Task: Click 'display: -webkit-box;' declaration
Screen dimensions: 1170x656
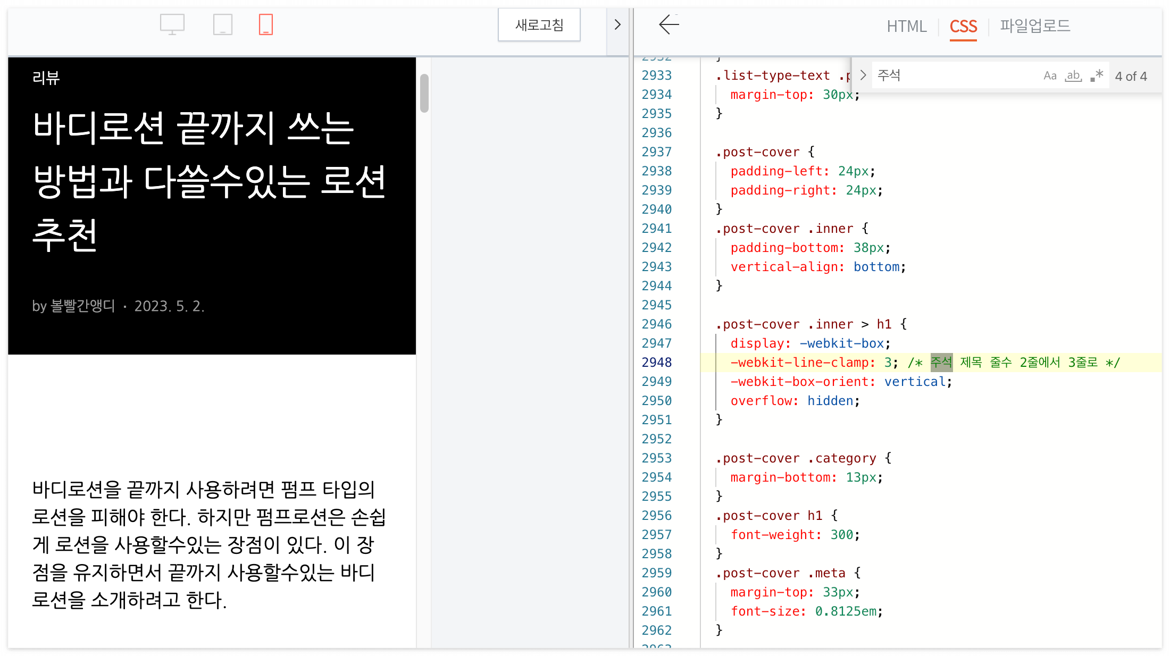Action: pyautogui.click(x=810, y=343)
